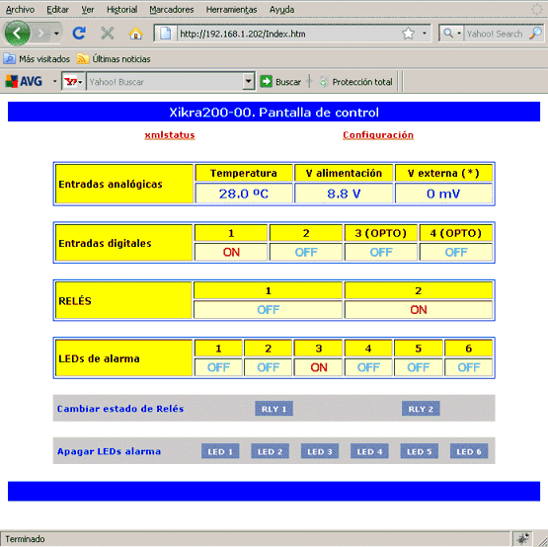This screenshot has width=548, height=547.
Task: Turn off alarm with LED 1 button
Action: point(220,451)
